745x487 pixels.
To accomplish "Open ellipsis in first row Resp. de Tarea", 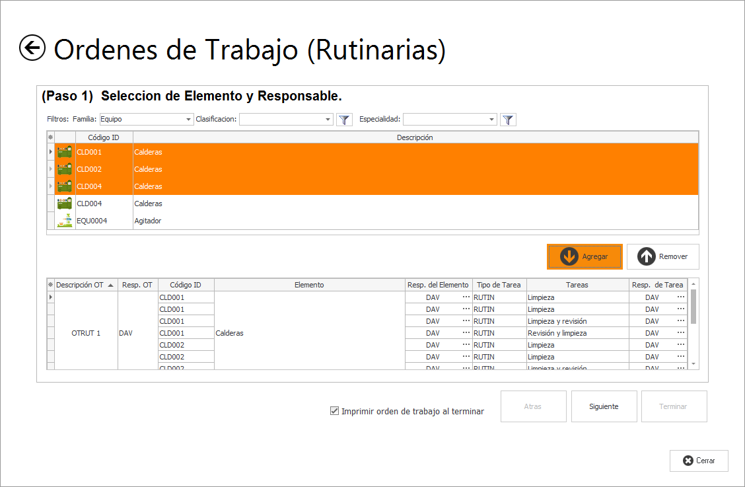I will 680,297.
